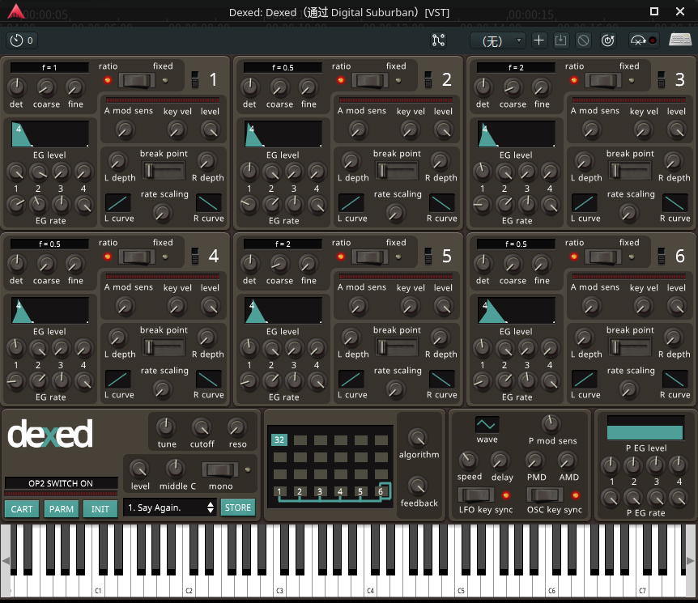Toggle operator 5 ratio/fixed switch
This screenshot has height=603, width=698.
(370, 257)
